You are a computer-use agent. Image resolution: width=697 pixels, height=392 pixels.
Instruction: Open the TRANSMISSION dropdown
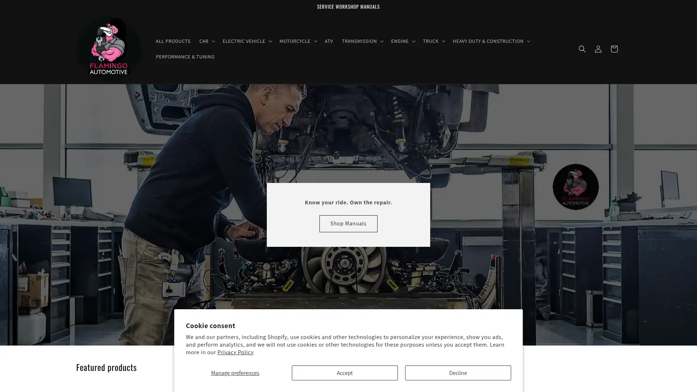pyautogui.click(x=362, y=41)
